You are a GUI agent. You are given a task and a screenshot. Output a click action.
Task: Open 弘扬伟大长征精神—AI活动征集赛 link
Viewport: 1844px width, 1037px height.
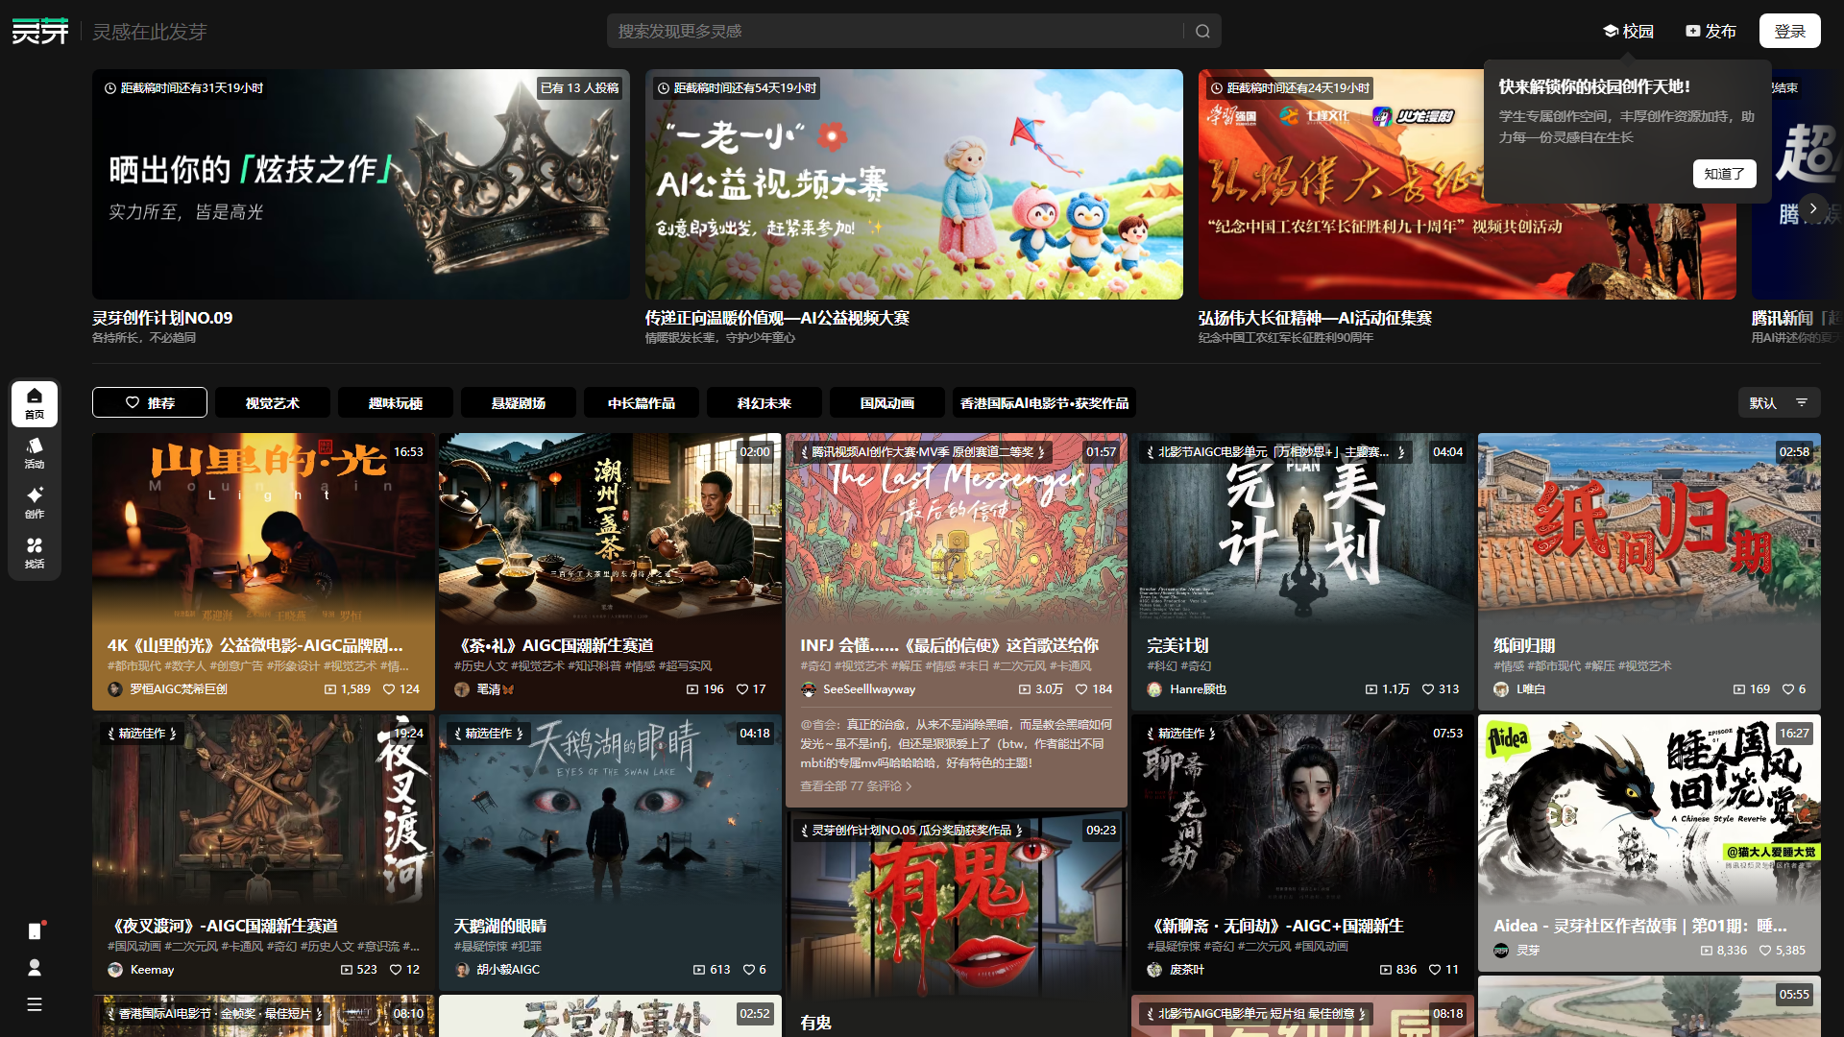[x=1315, y=318]
